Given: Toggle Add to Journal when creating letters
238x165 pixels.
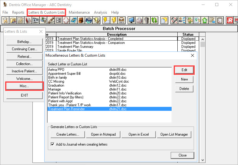Looking at the screenshot, I should (52, 144).
